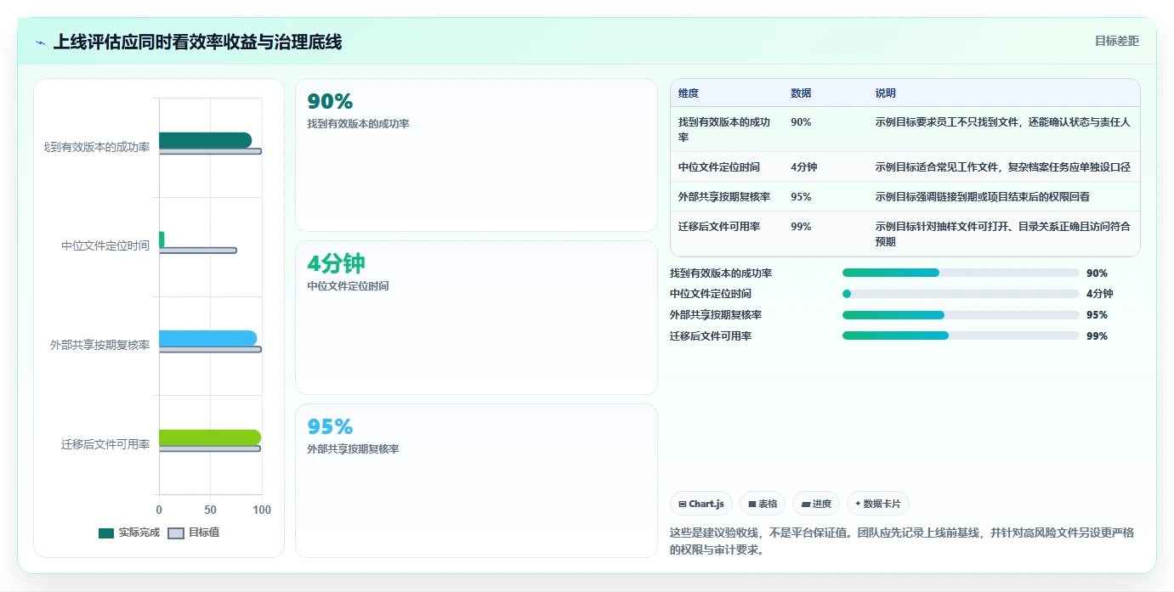Click the 99% value in the table

point(801,227)
